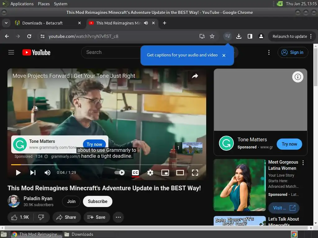Click the browser back arrow
The height and width of the screenshot is (238, 318).
pyautogui.click(x=7, y=36)
